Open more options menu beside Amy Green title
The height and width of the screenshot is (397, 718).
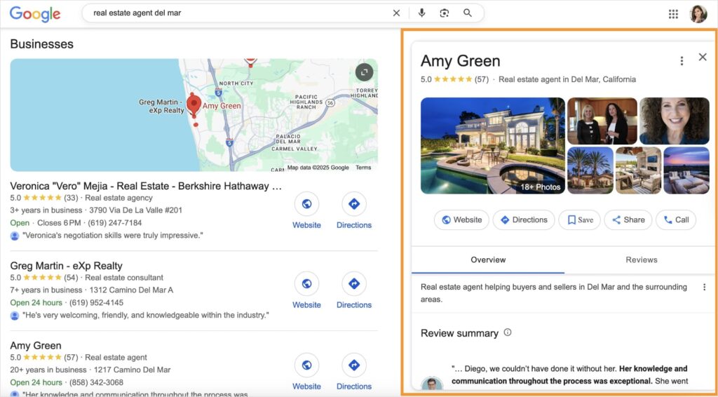(682, 60)
